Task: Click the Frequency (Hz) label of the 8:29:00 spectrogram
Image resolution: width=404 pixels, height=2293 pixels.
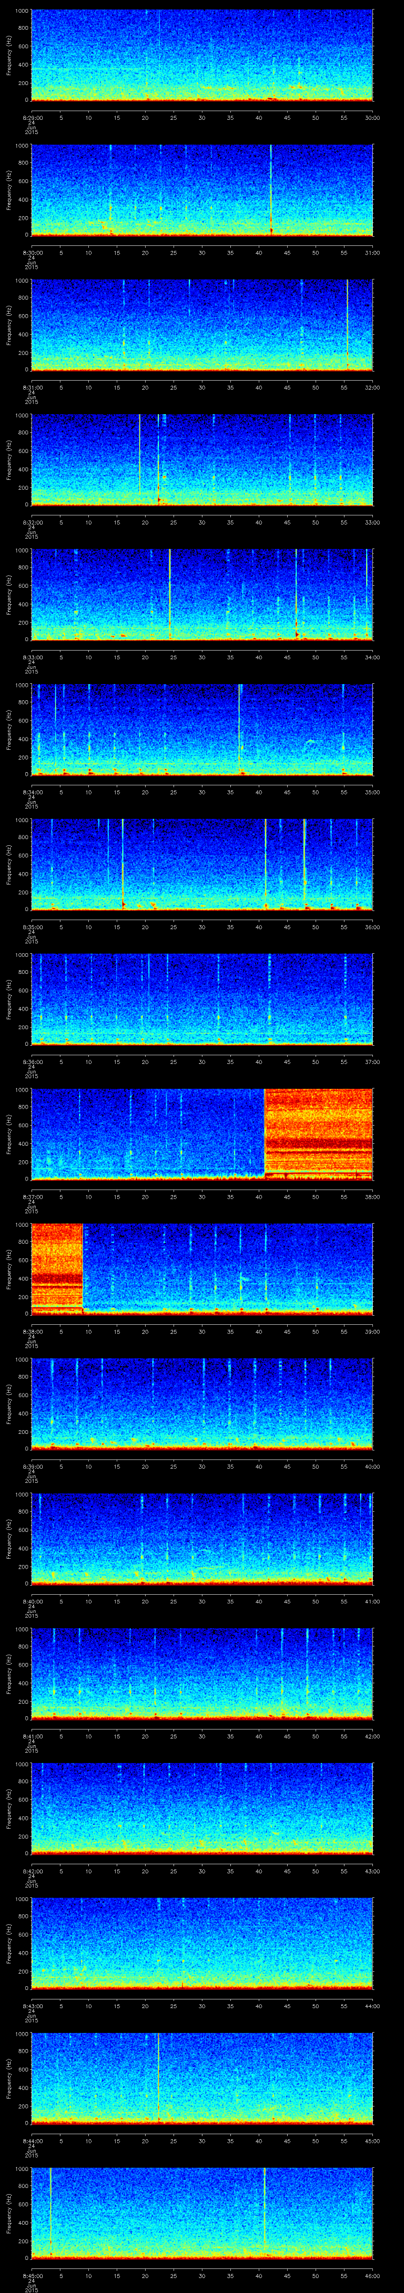Action: pos(9,55)
